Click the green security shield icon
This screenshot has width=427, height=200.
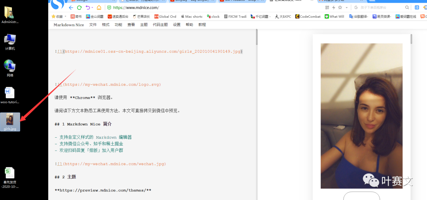(109, 7)
